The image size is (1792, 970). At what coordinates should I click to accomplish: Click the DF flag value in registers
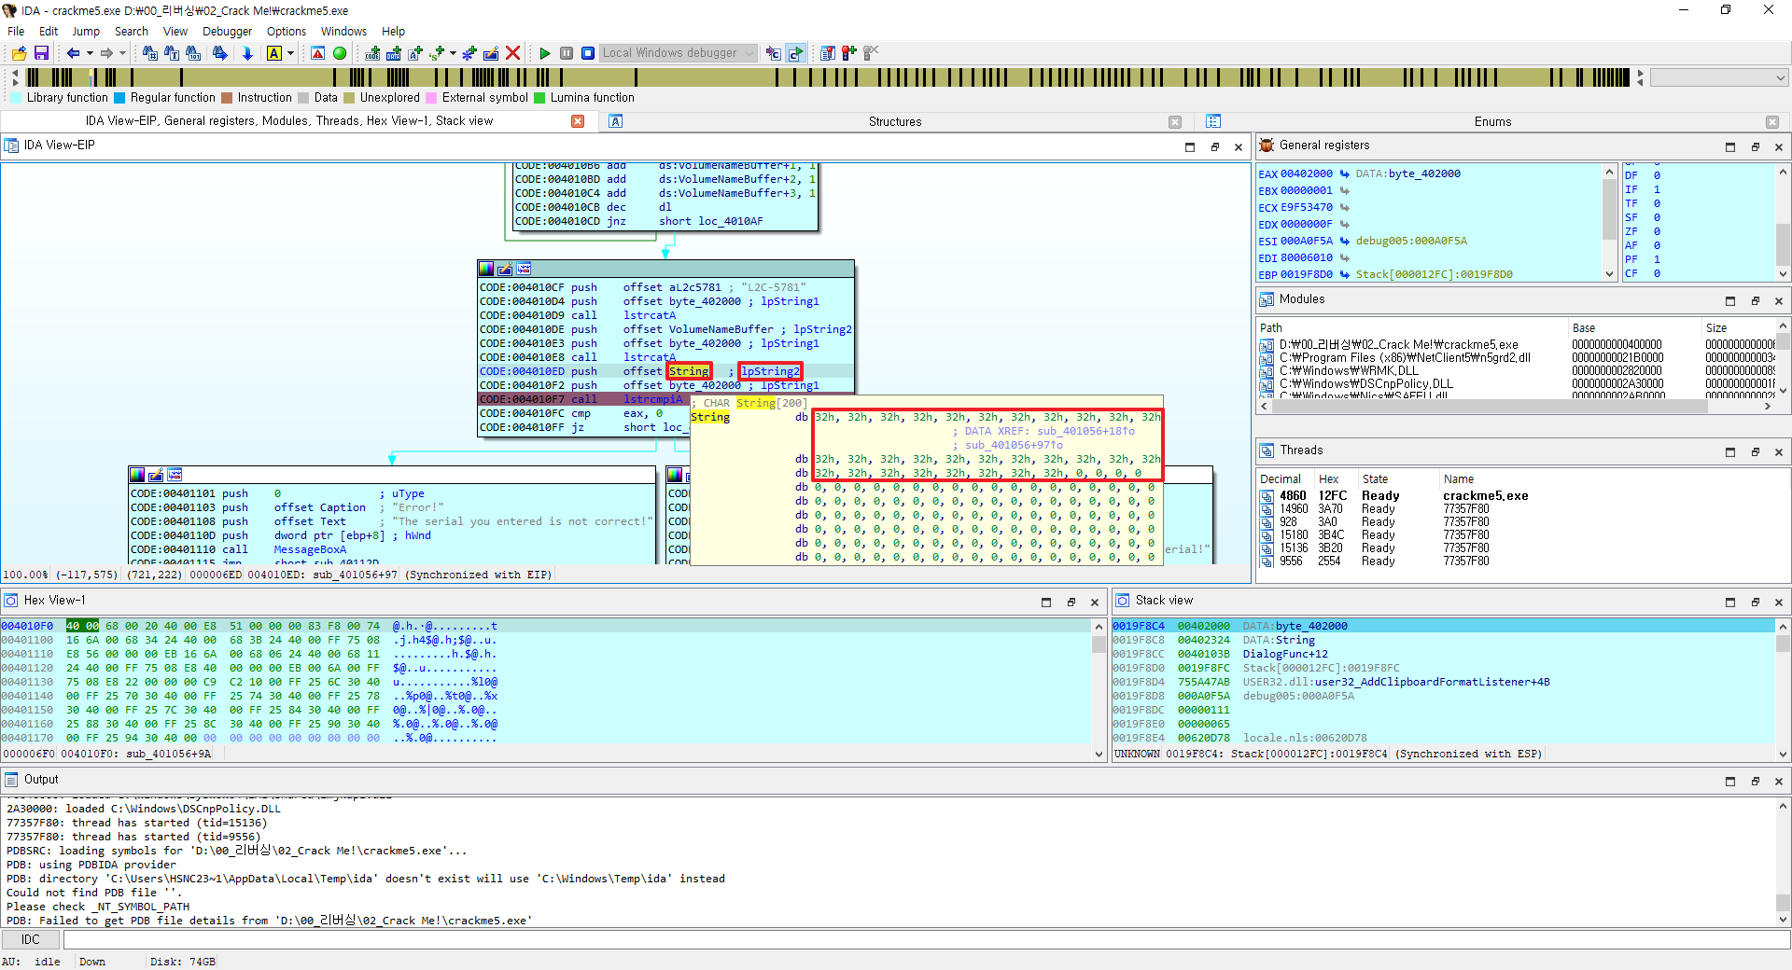tap(1657, 175)
